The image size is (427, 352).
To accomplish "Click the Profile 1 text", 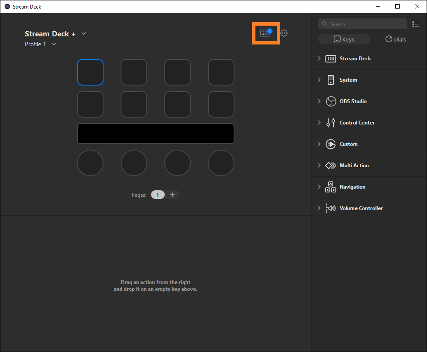I will [36, 44].
